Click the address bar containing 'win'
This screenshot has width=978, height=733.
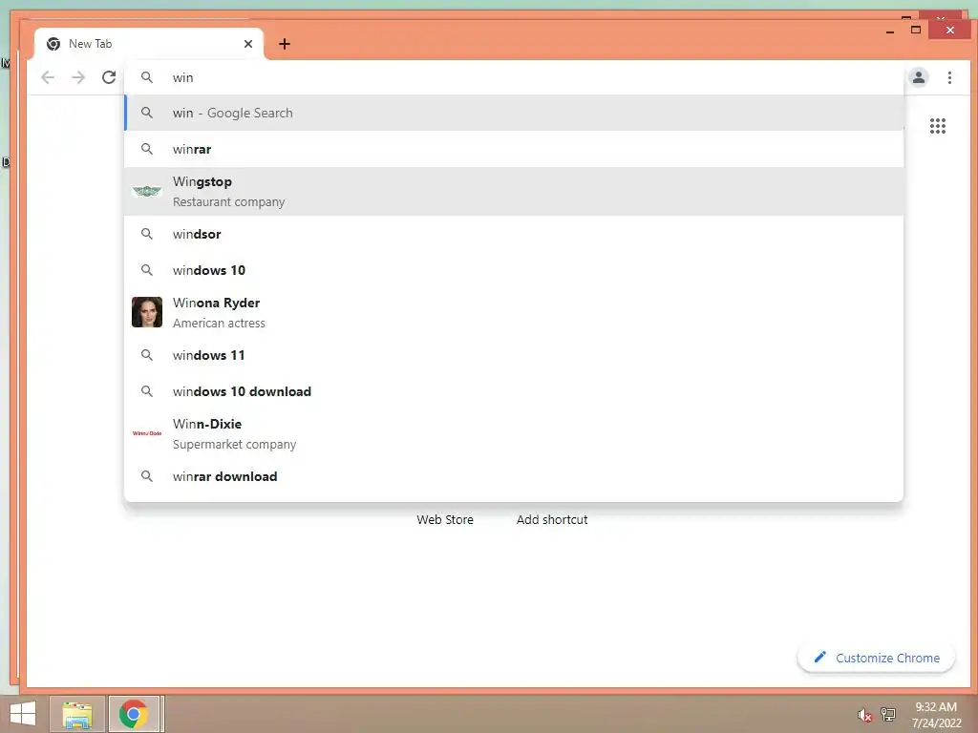(513, 77)
